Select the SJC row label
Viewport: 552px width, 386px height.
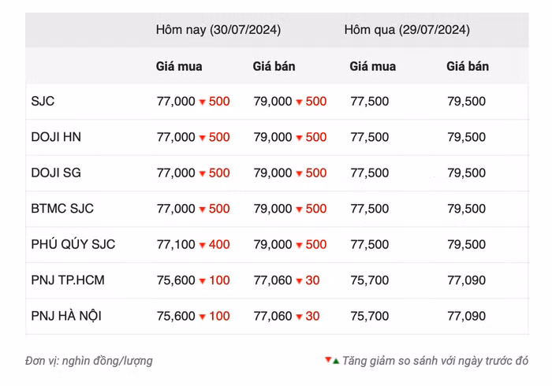coord(43,102)
